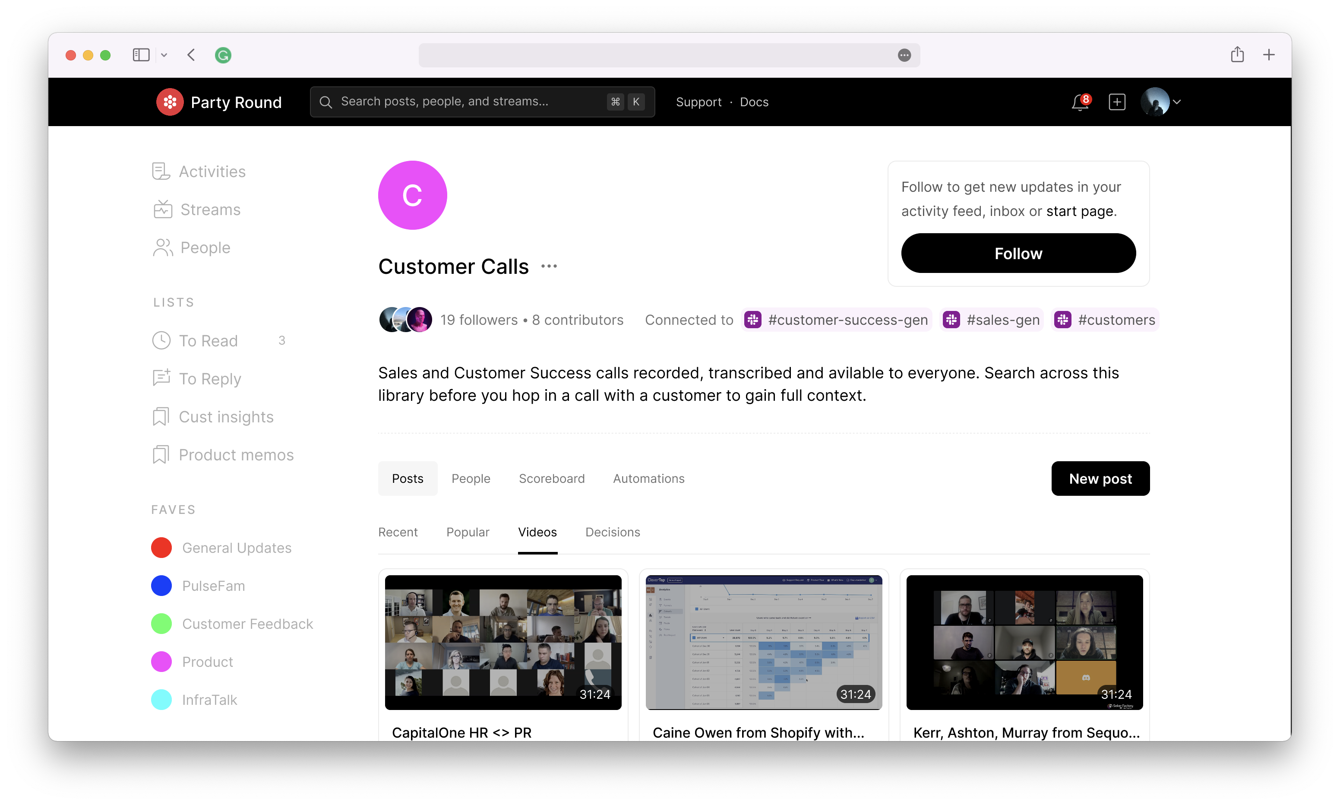This screenshot has width=1340, height=805.
Task: Toggle the browser sidebar panel
Action: click(141, 55)
